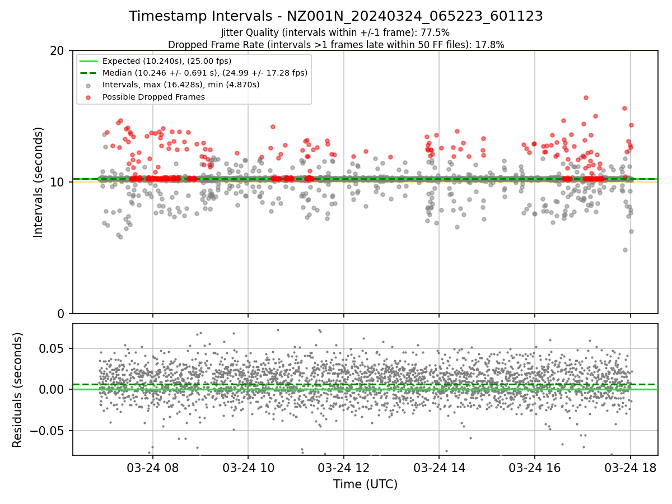The height and width of the screenshot is (504, 672).
Task: Click the "0" tick on the intervals axis
Action: click(x=61, y=314)
